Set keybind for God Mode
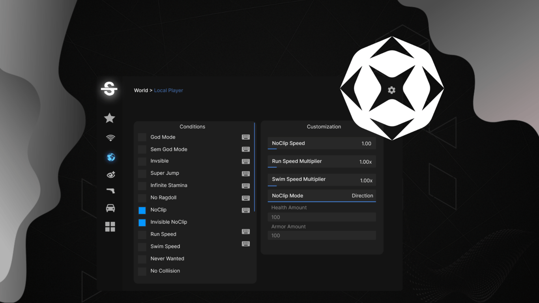This screenshot has width=539, height=303. (246, 137)
